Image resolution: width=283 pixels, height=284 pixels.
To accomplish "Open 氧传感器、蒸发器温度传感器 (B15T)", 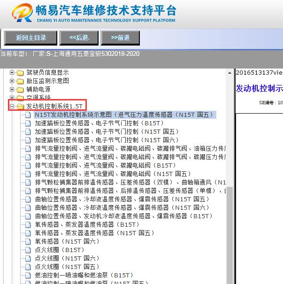I will (87, 224).
